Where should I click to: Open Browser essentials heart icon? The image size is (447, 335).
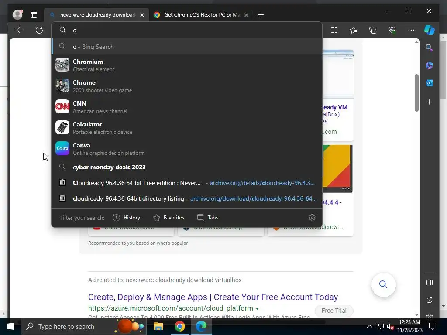[392, 30]
